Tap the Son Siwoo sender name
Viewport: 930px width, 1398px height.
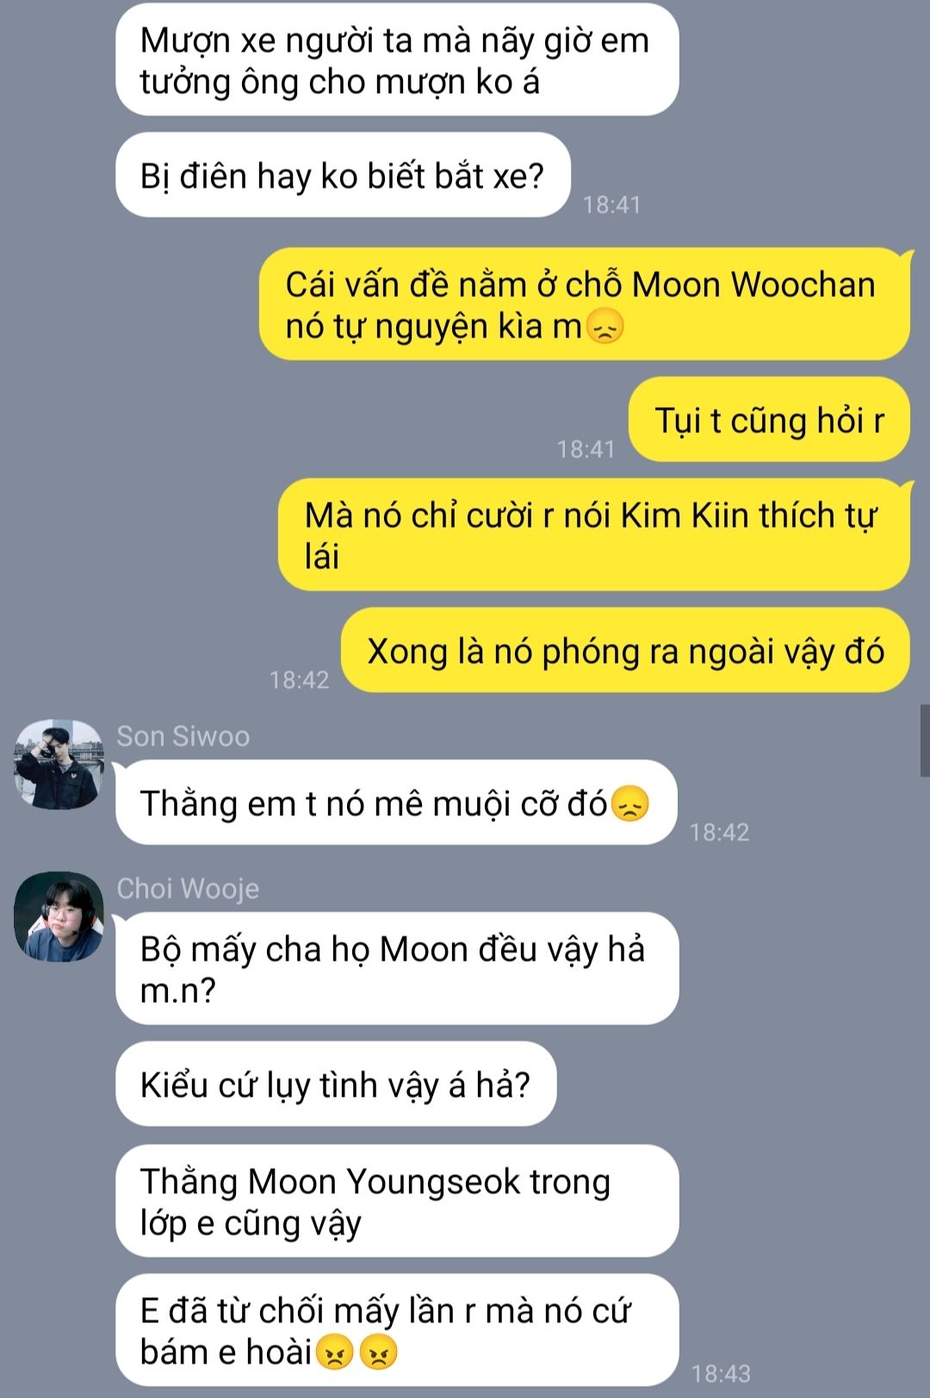(x=183, y=736)
